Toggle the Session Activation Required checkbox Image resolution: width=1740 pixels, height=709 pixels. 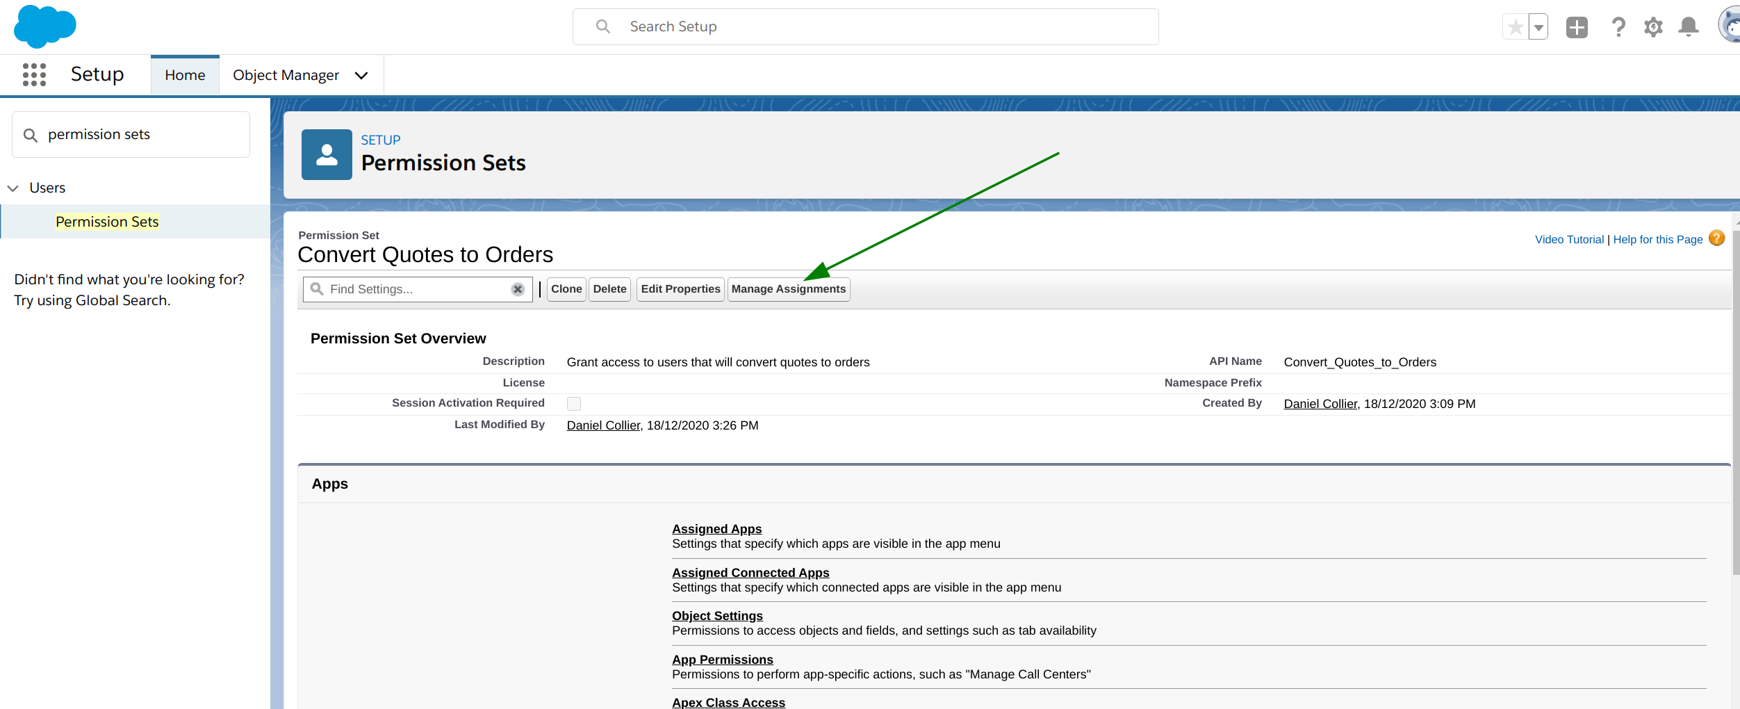pos(574,404)
